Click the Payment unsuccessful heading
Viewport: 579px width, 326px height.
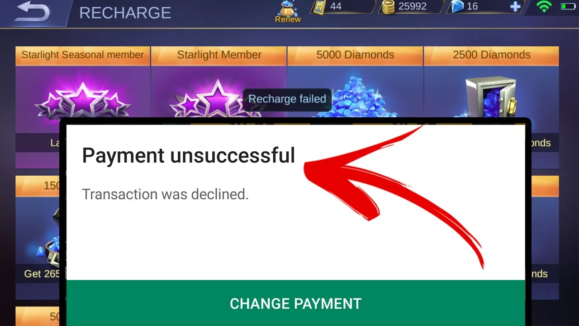pos(188,156)
